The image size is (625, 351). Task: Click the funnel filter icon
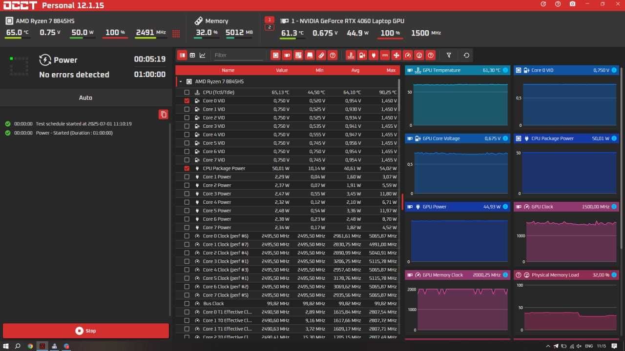(449, 55)
